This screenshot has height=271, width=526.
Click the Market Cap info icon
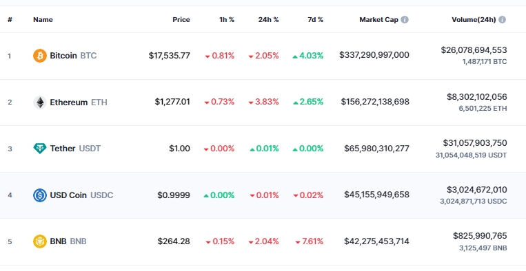coord(405,20)
